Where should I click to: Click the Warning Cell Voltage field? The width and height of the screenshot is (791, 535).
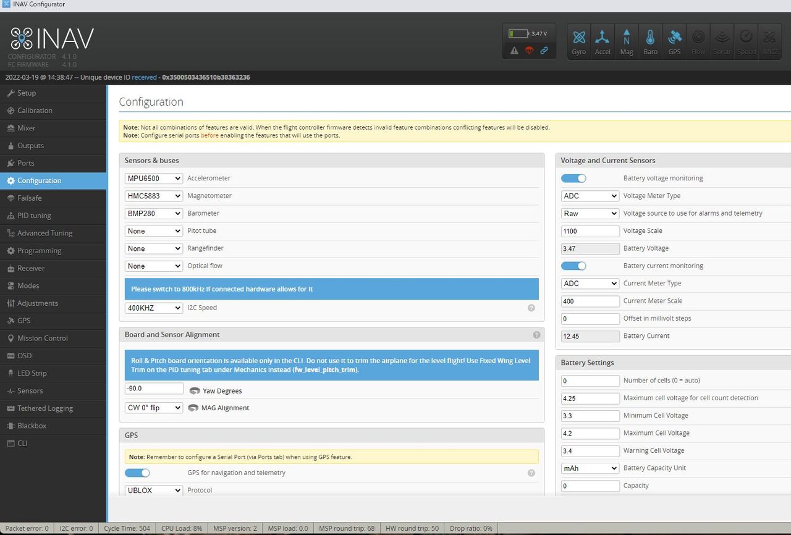click(590, 451)
